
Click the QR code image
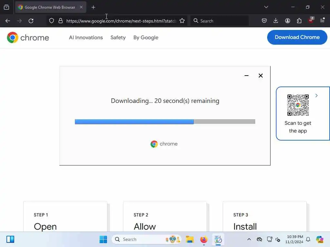pyautogui.click(x=298, y=105)
